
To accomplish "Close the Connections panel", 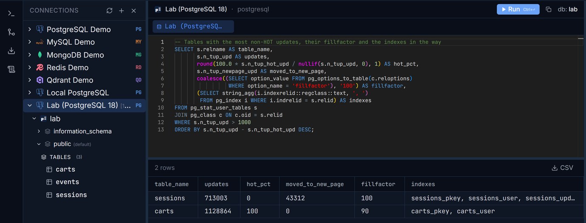I will tap(134, 11).
